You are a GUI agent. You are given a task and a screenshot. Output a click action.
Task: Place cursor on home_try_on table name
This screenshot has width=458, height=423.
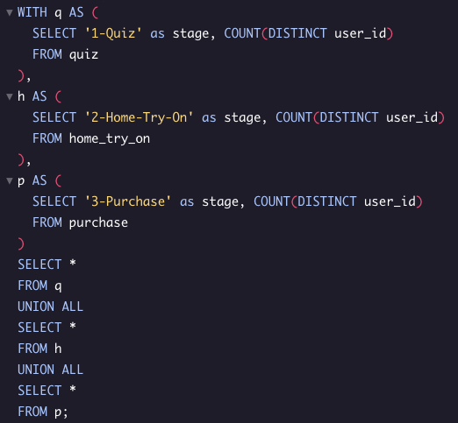pyautogui.click(x=110, y=138)
